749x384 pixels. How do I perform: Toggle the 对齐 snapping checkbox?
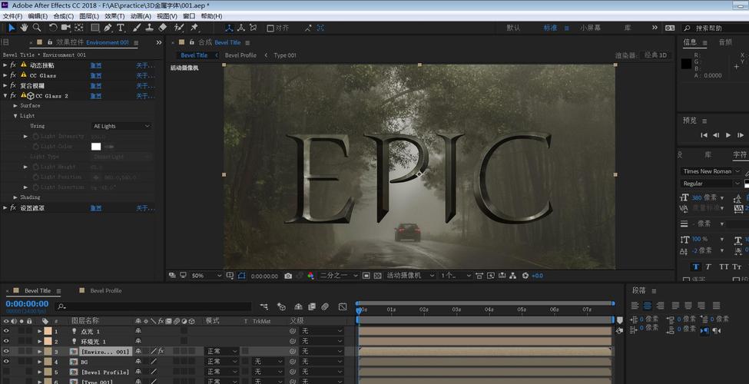[x=270, y=28]
